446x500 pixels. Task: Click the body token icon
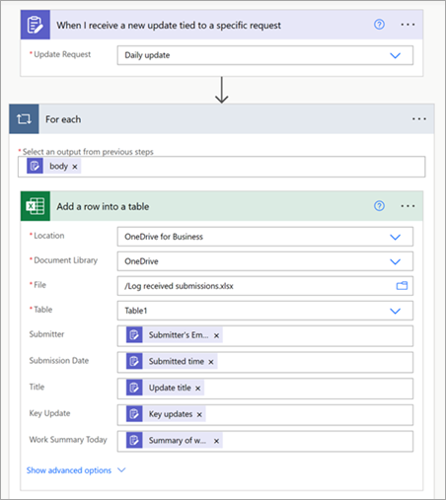click(35, 166)
